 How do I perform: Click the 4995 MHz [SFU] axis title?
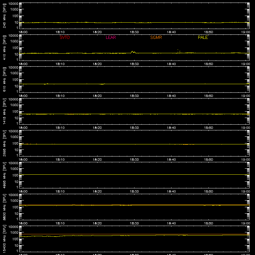pyautogui.click(x=4, y=175)
